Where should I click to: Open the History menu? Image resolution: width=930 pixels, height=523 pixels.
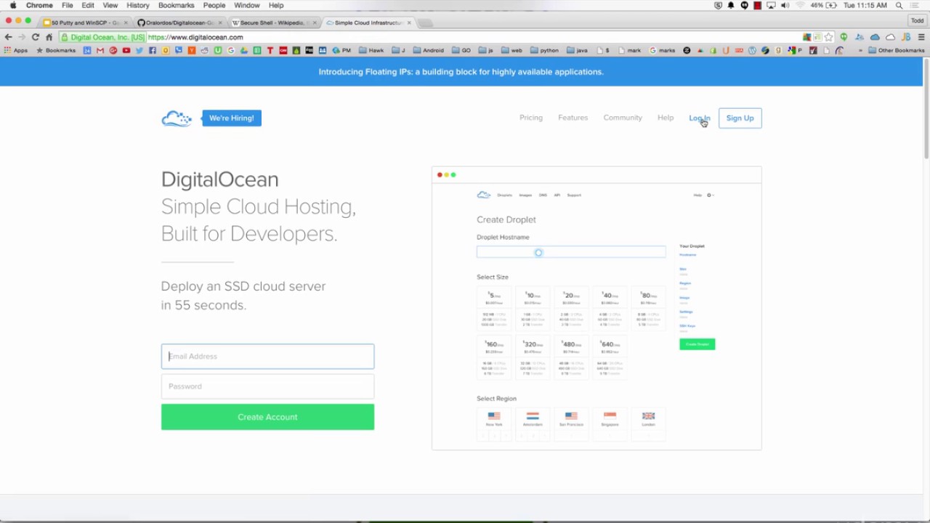[137, 5]
